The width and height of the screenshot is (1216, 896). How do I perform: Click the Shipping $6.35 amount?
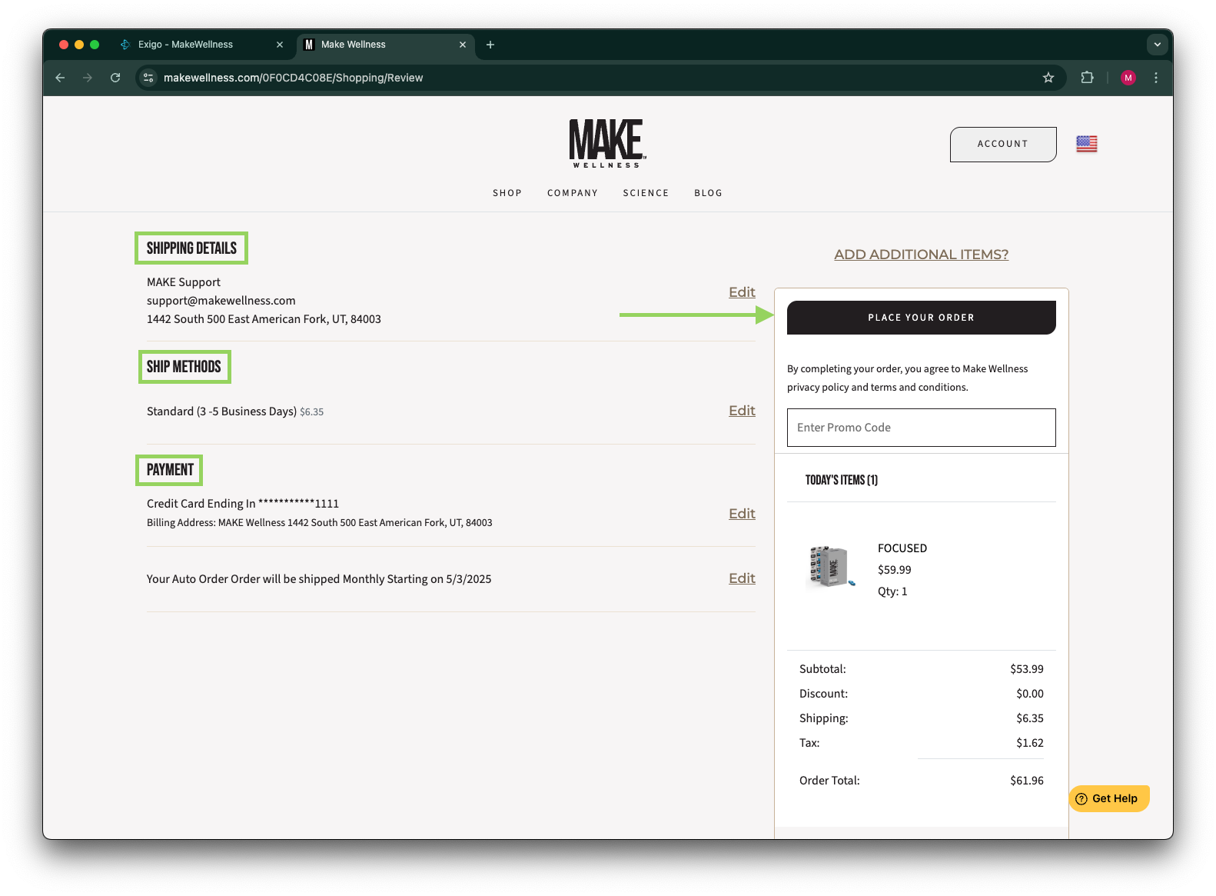tap(1030, 718)
